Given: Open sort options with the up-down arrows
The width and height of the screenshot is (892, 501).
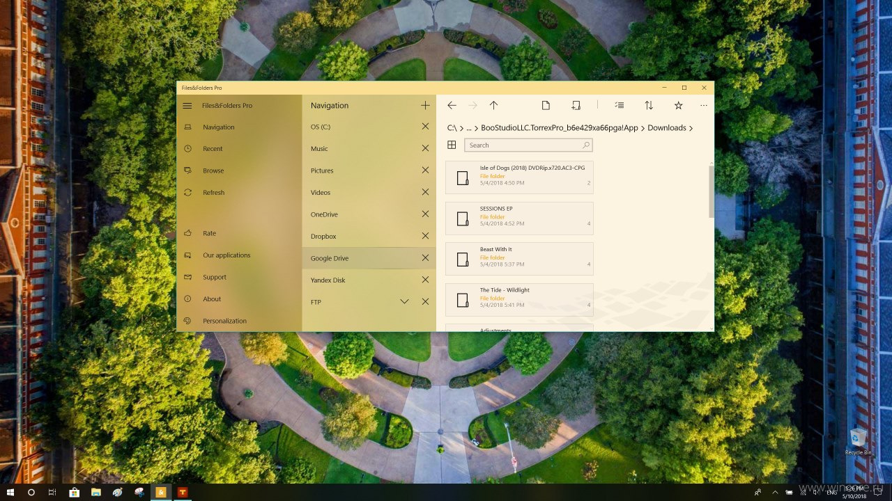Looking at the screenshot, I should [649, 106].
